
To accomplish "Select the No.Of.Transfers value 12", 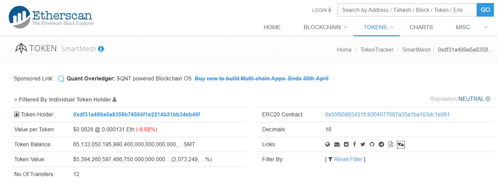I will coord(76,174).
